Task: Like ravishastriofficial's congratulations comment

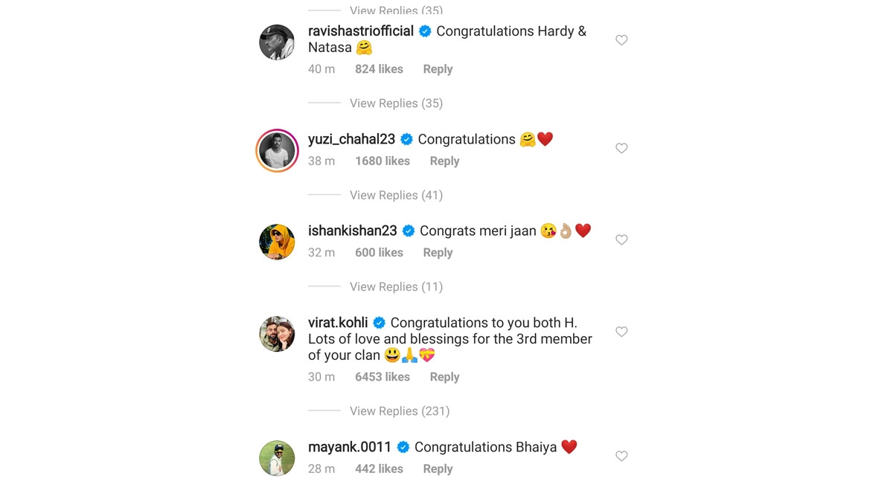Action: coord(621,40)
